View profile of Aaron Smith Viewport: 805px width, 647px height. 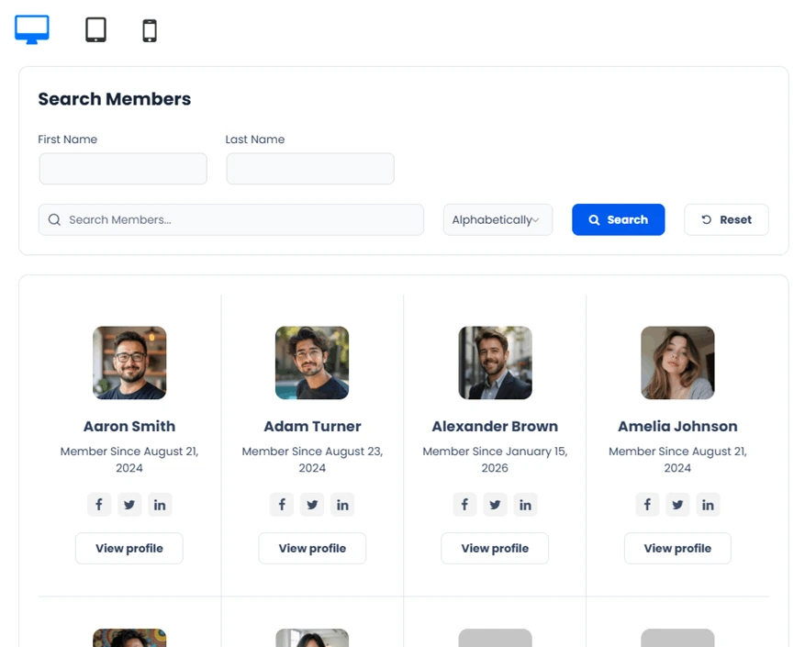pyautogui.click(x=129, y=549)
